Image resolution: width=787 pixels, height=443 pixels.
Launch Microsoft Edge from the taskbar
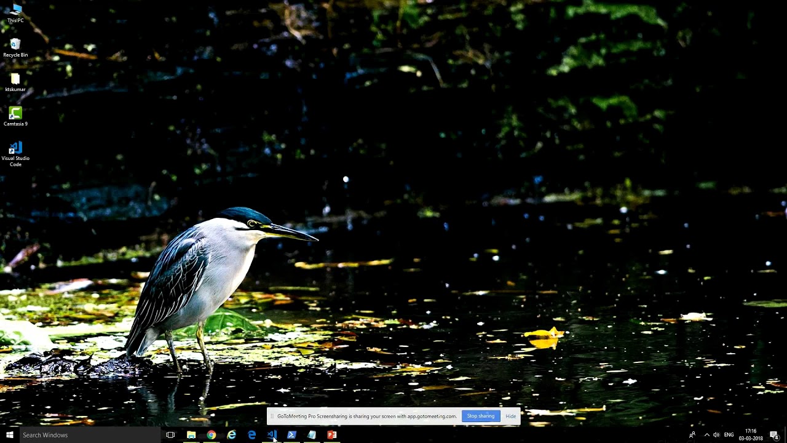point(251,435)
